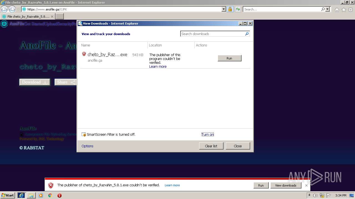Click Run in the notification bar

[x=261, y=185]
